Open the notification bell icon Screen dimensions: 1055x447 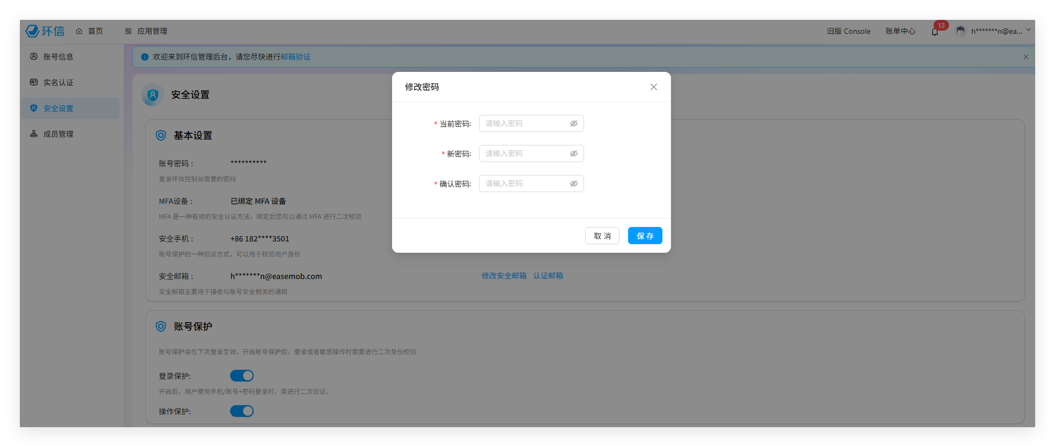tap(935, 32)
